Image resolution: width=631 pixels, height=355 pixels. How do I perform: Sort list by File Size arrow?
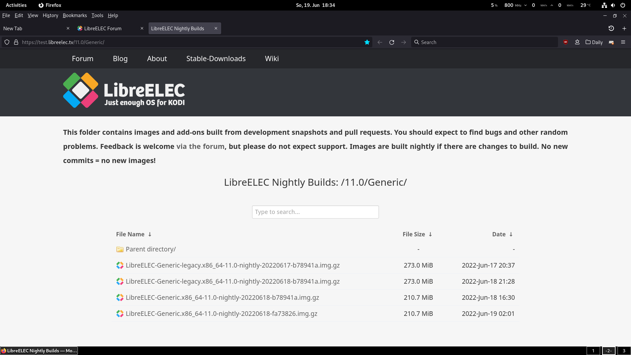pyautogui.click(x=430, y=234)
